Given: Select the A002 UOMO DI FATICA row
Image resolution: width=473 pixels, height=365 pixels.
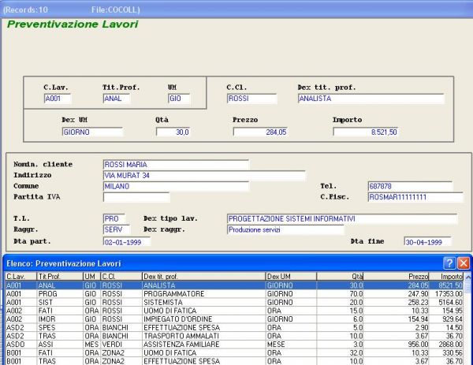Looking at the screenshot, I should click(234, 311).
